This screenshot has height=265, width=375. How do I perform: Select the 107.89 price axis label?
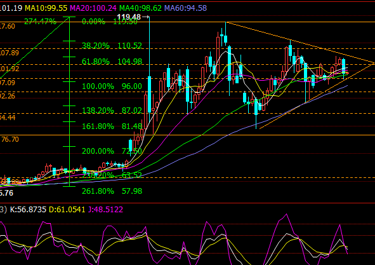point(9,53)
